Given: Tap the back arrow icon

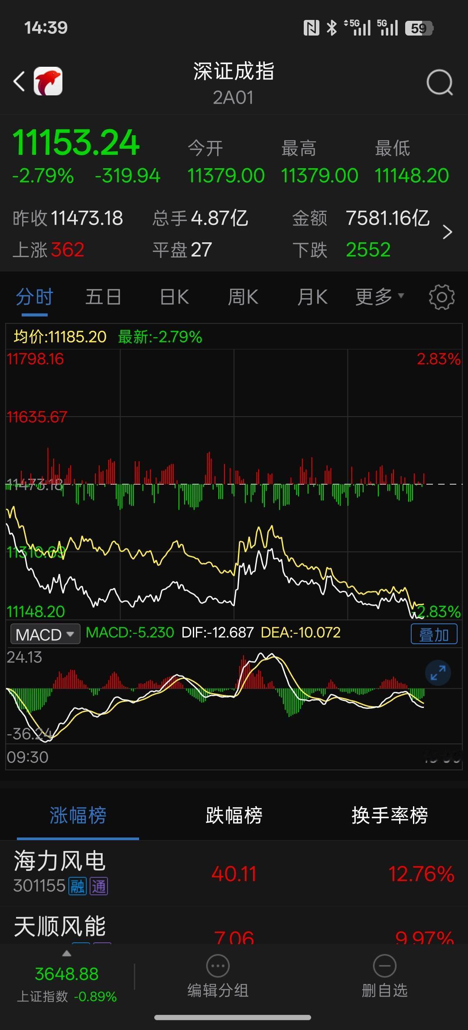Looking at the screenshot, I should pyautogui.click(x=19, y=81).
